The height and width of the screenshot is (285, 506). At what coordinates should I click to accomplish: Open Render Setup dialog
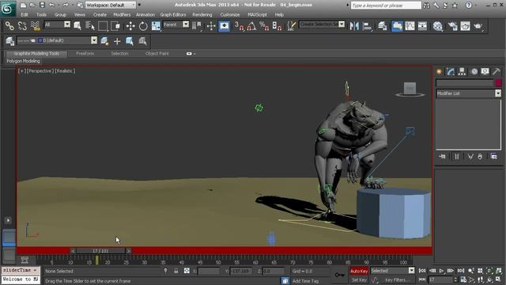[x=452, y=26]
